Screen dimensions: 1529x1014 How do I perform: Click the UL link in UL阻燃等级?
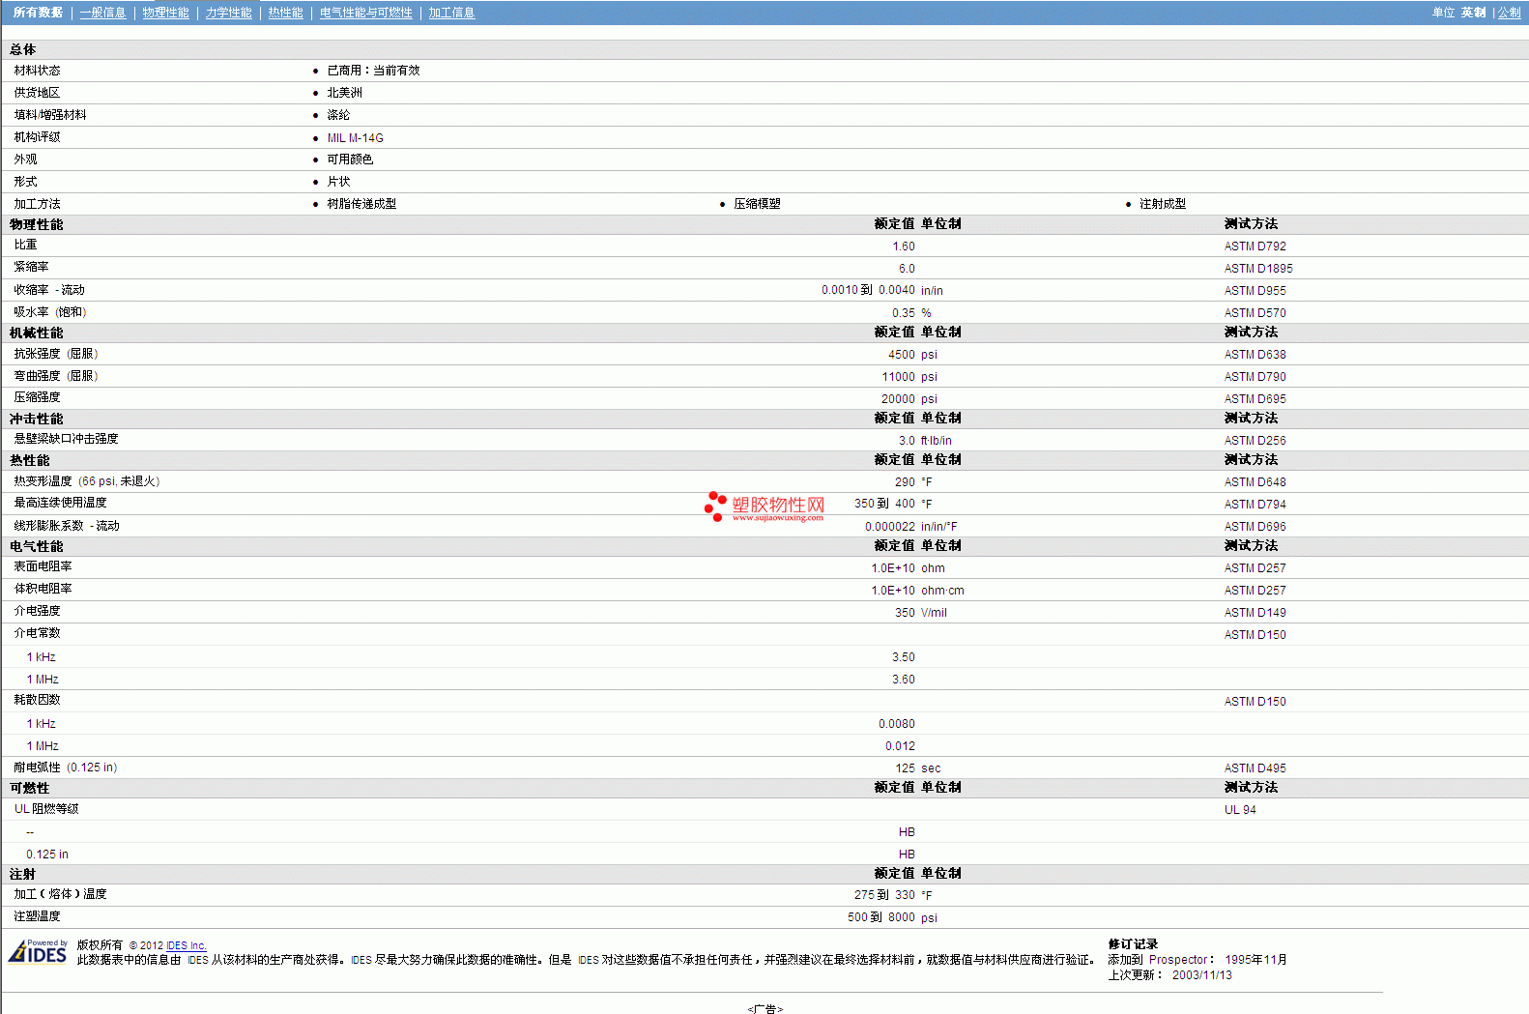click(21, 809)
